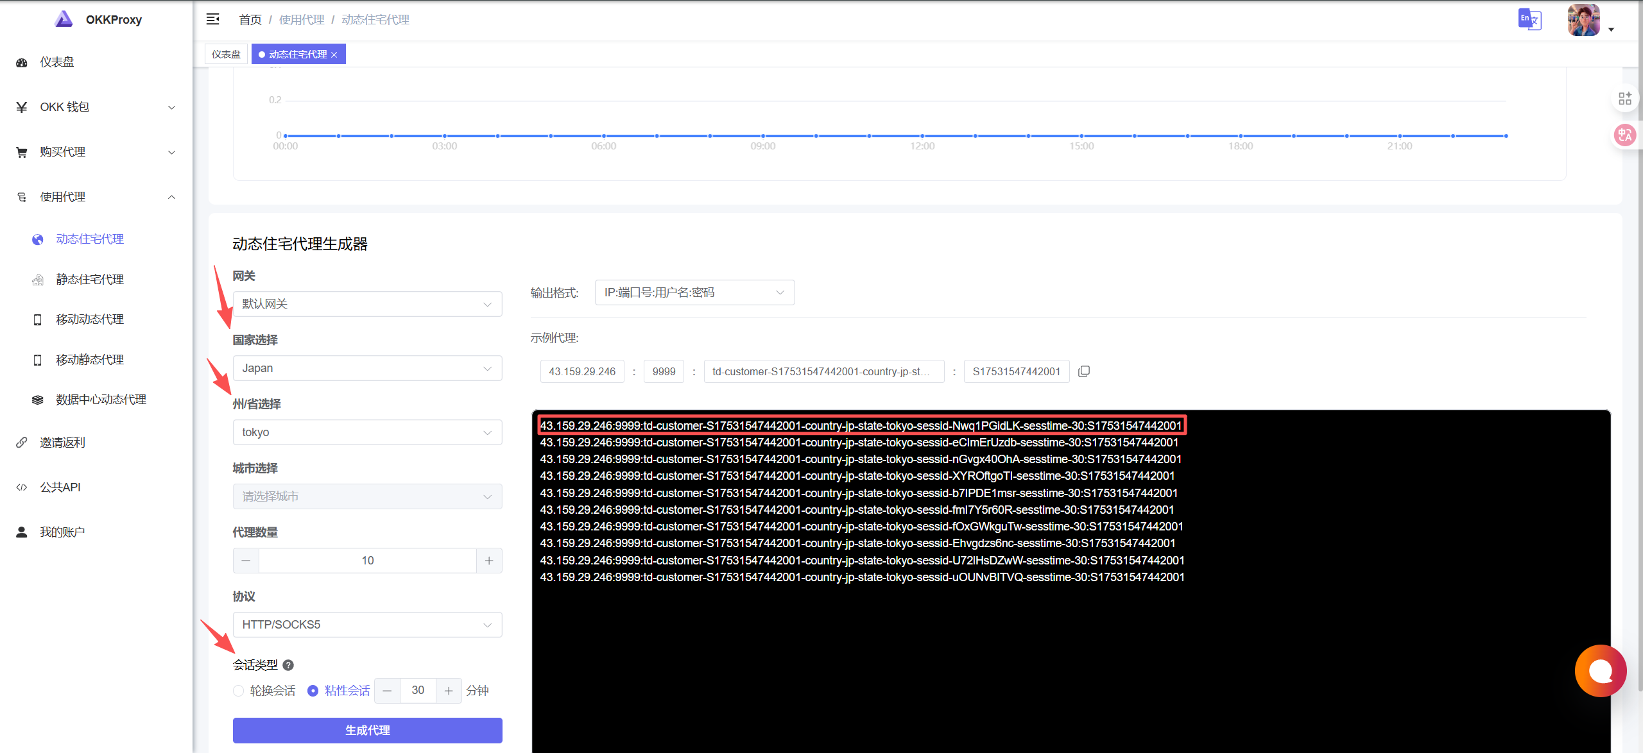This screenshot has height=753, width=1643.
Task: Open the dashboard gauge menu item
Action: click(x=56, y=62)
